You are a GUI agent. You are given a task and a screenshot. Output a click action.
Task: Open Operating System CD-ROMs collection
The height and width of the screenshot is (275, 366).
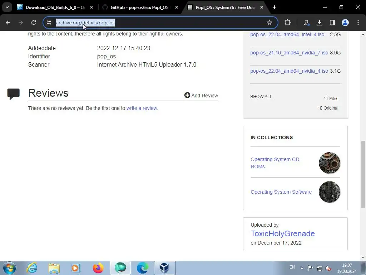pyautogui.click(x=276, y=163)
